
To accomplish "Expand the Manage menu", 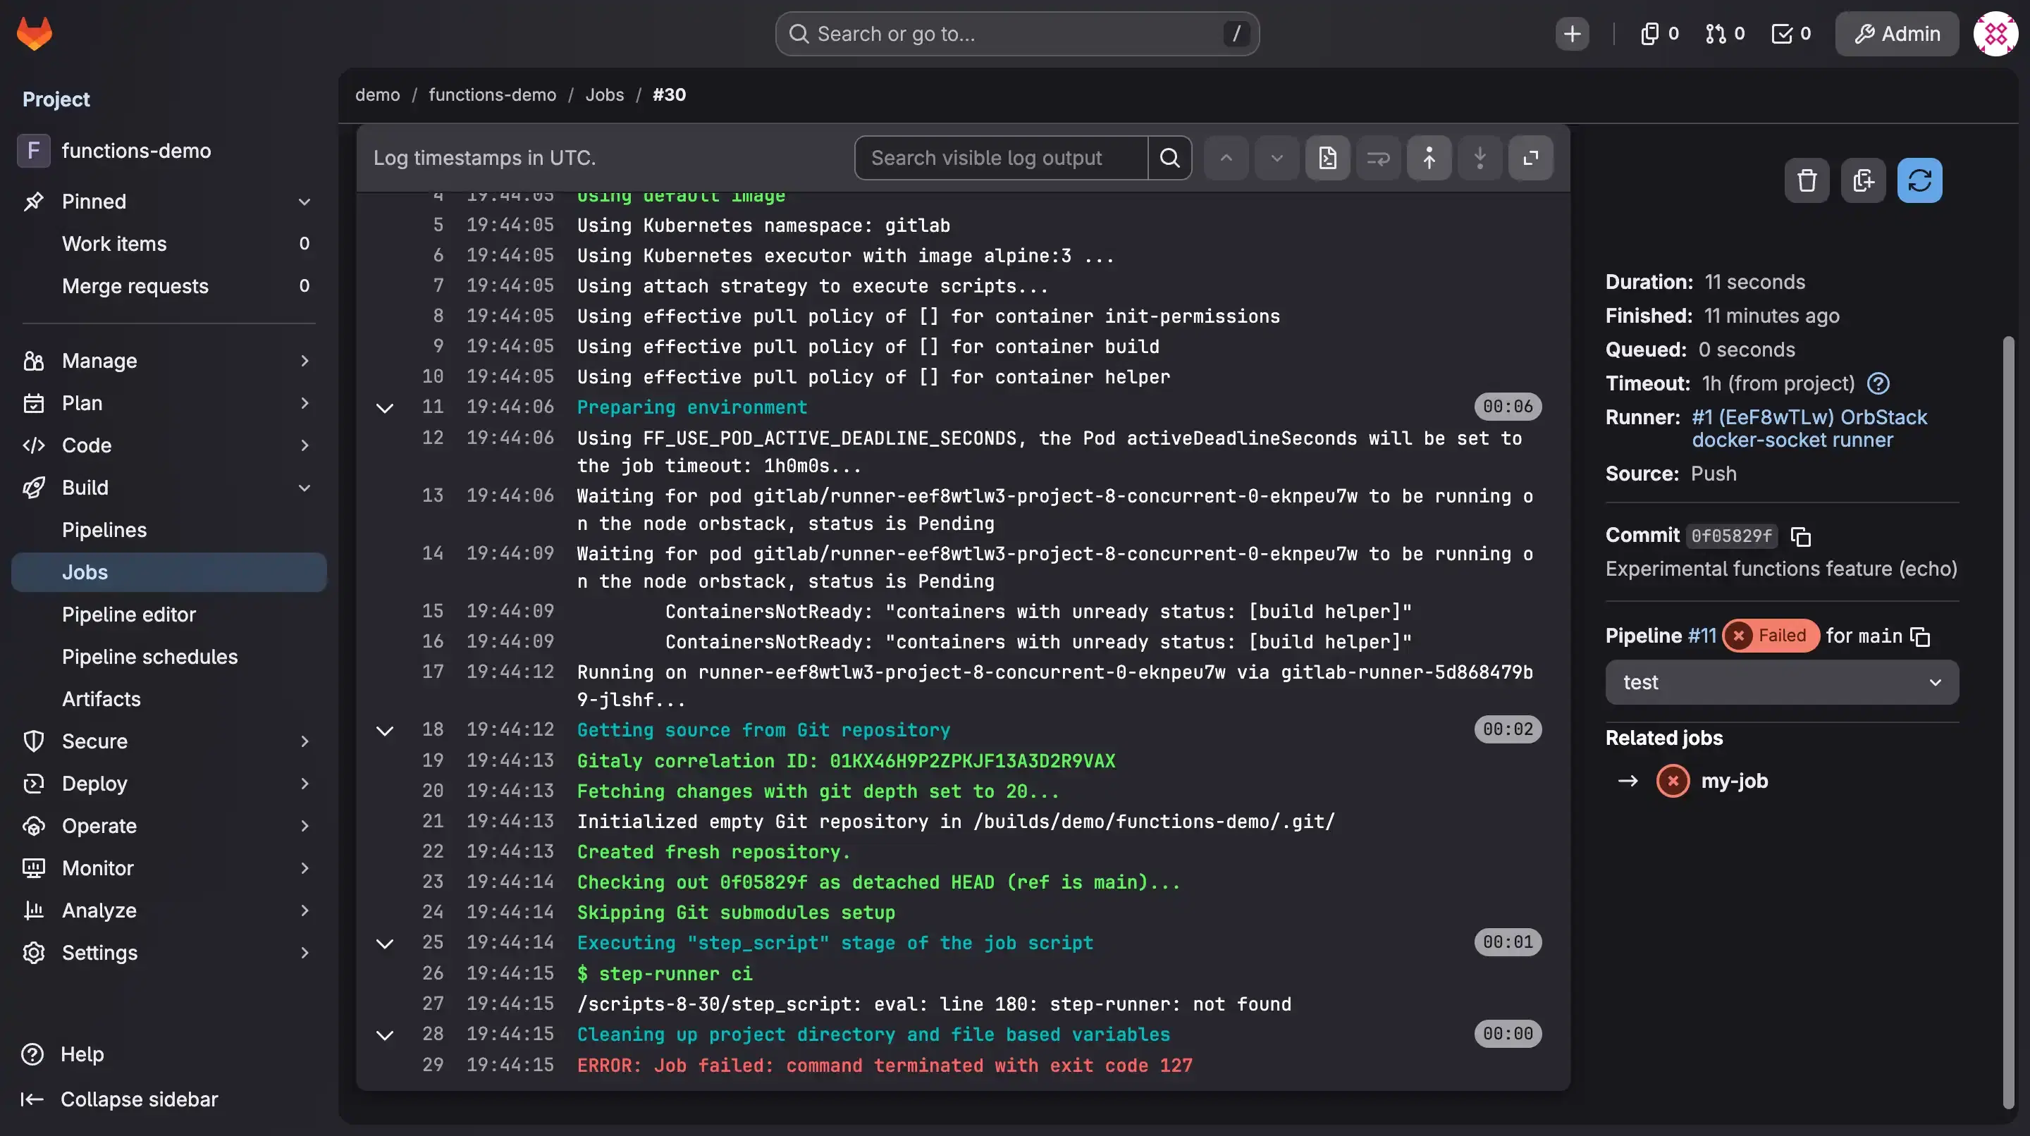I will point(168,361).
